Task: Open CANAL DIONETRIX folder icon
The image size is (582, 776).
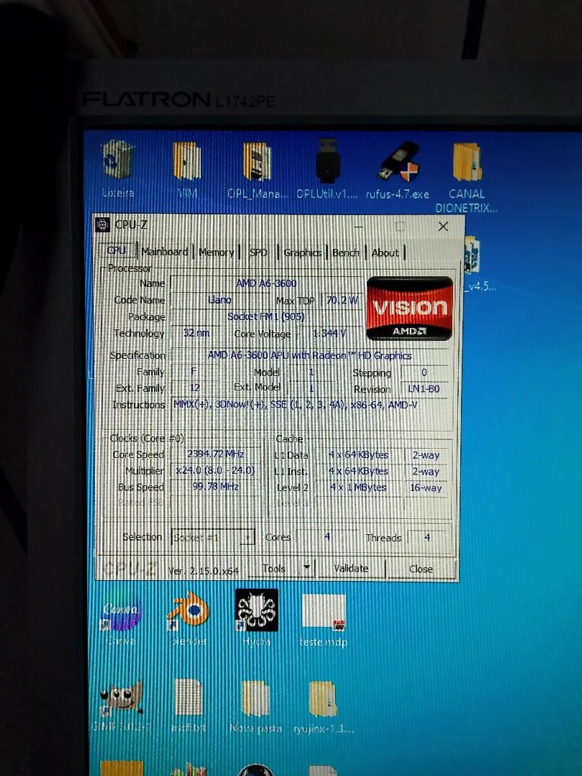Action: click(467, 162)
